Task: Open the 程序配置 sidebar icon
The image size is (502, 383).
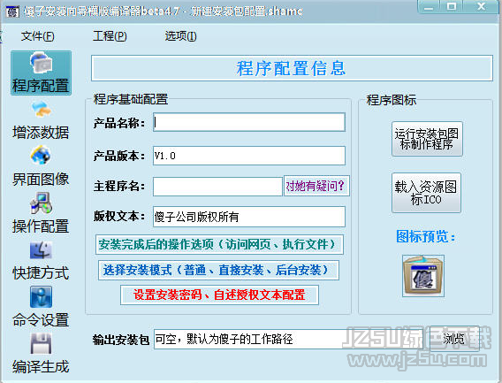Action: (x=41, y=73)
